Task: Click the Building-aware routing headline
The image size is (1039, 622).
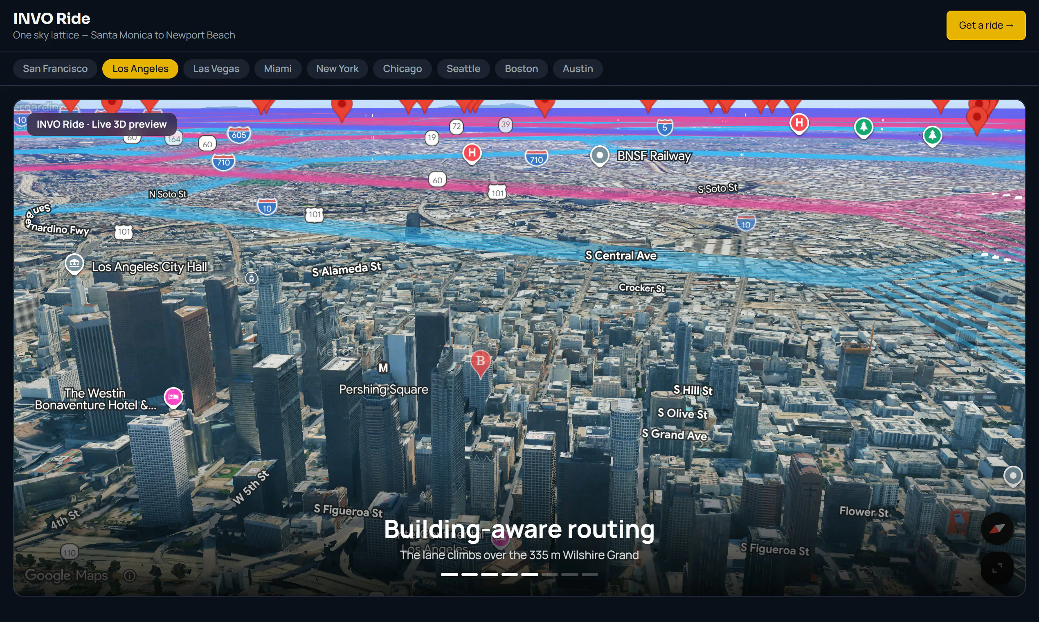Action: (x=519, y=529)
